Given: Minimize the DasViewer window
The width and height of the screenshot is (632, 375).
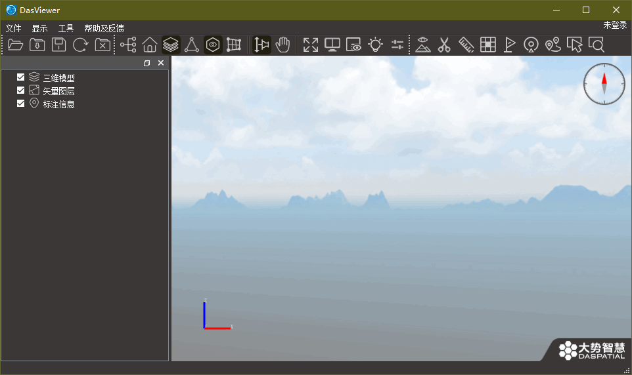Looking at the screenshot, I should [556, 10].
